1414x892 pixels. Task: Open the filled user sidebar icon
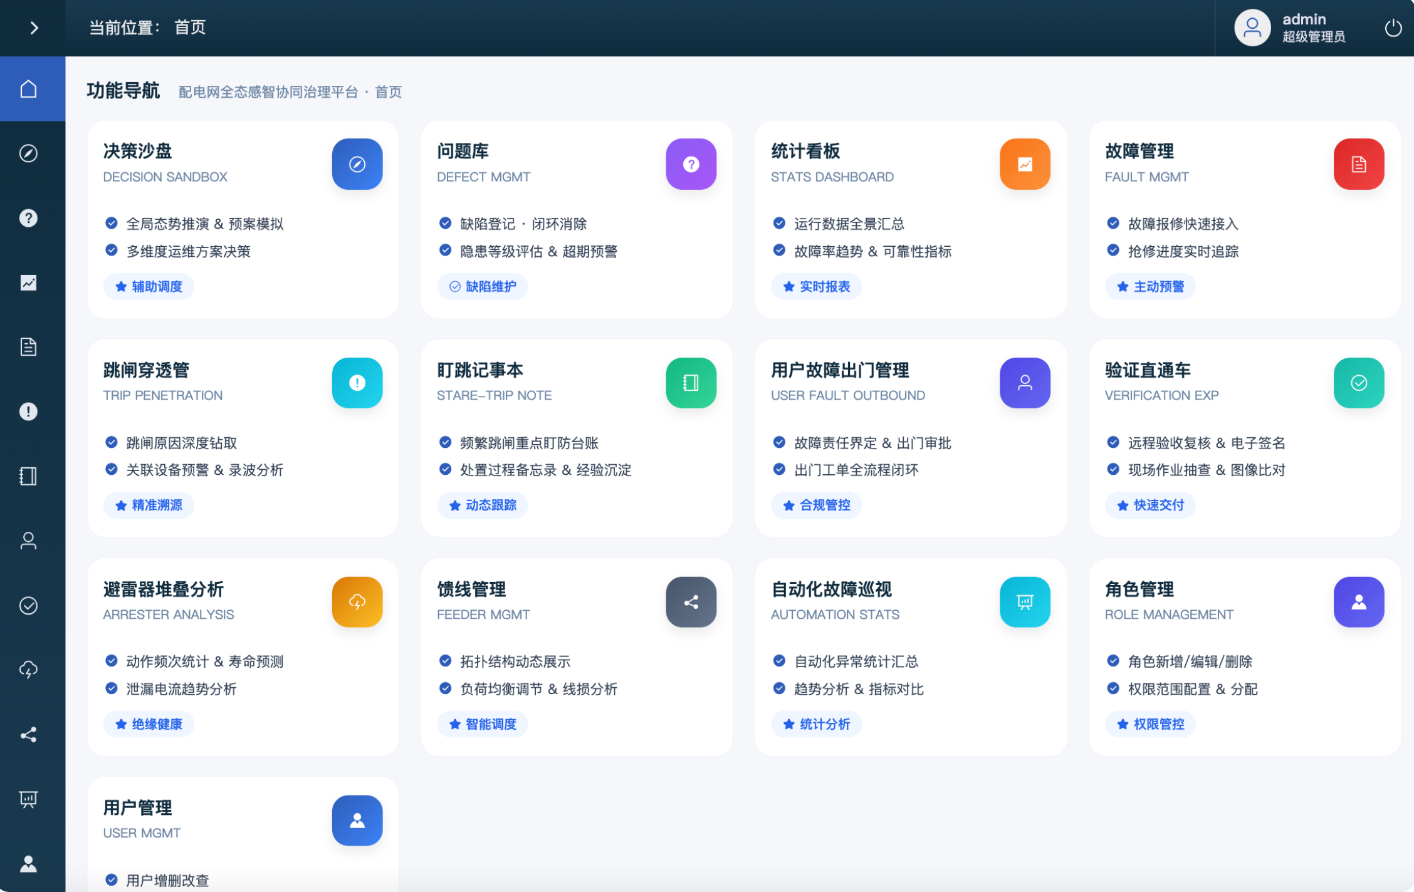[x=28, y=864]
